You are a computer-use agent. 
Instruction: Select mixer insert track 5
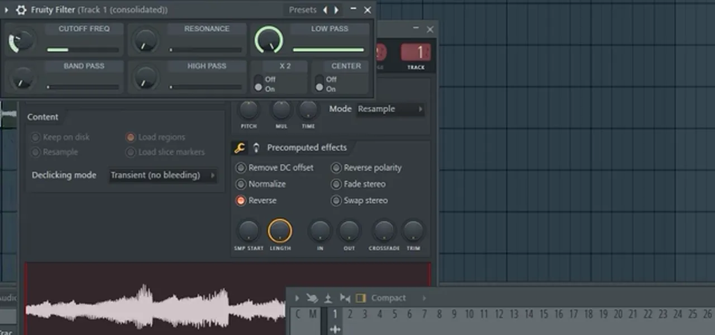[x=394, y=314]
